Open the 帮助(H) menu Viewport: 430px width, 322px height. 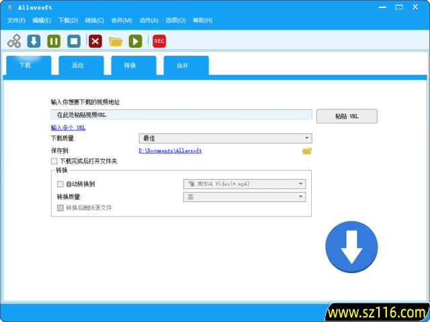202,21
